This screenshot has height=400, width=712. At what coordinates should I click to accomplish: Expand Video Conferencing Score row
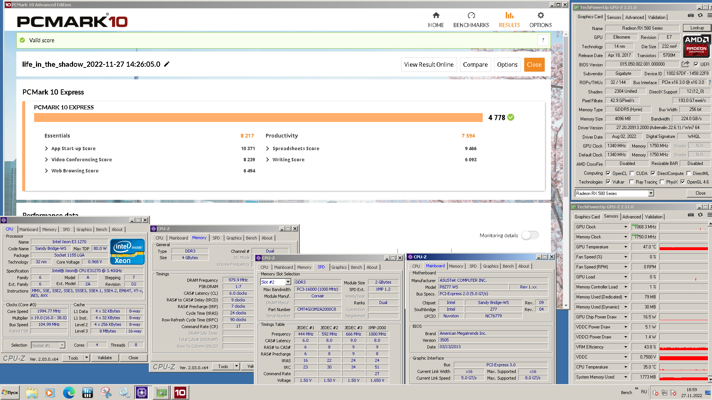pos(46,159)
